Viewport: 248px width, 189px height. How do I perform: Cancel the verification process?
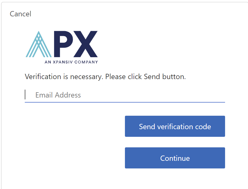(x=21, y=14)
